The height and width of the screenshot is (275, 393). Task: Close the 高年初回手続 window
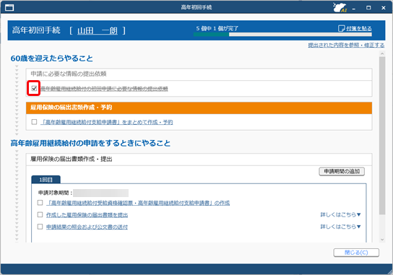(384, 8)
